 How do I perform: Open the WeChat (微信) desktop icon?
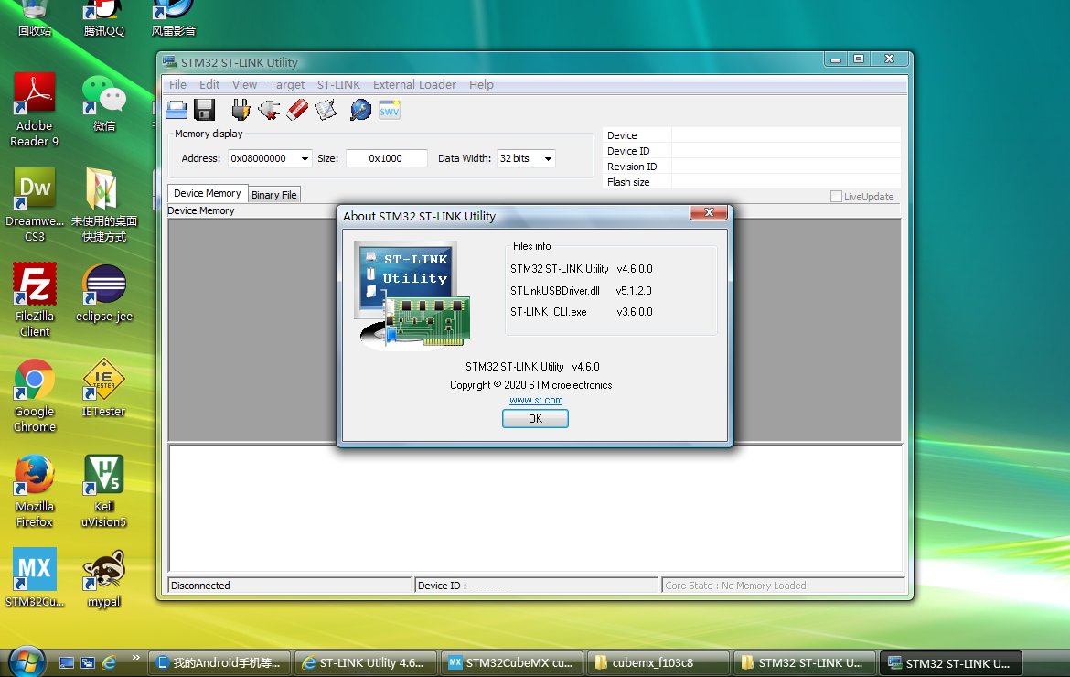pos(103,102)
